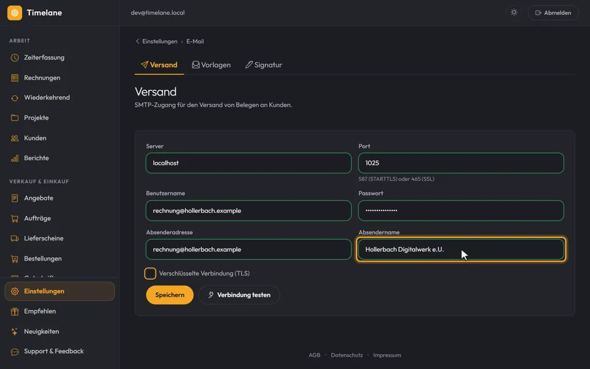
Task: Select the Versand tab label
Action: [163, 65]
